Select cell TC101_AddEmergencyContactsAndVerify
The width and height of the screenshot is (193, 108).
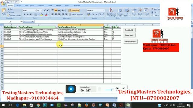(38, 30)
